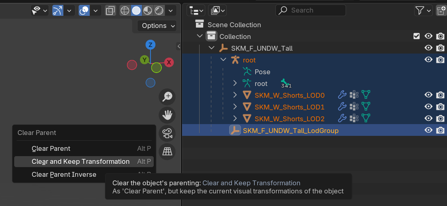Click the new collection icon in the outliner
Image resolution: width=447 pixels, height=206 pixels.
pos(441,11)
